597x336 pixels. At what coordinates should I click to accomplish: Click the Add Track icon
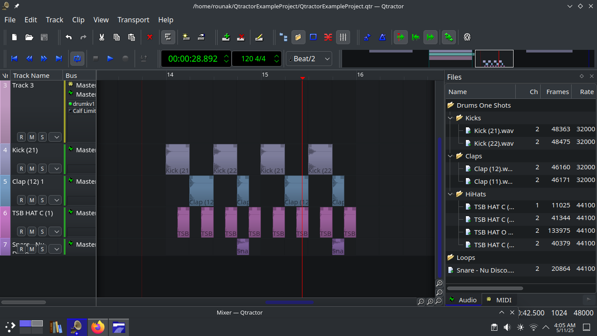pyautogui.click(x=226, y=37)
